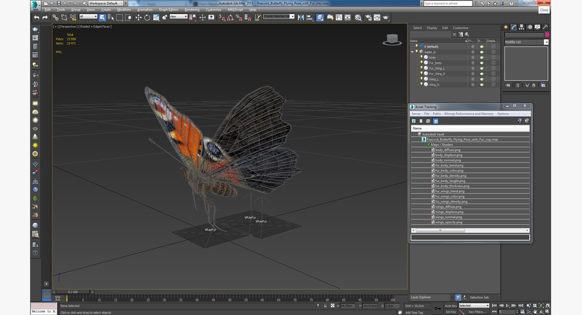Activate the Select and Rotate tool
Image resolution: width=582 pixels, height=315 pixels.
point(147,18)
